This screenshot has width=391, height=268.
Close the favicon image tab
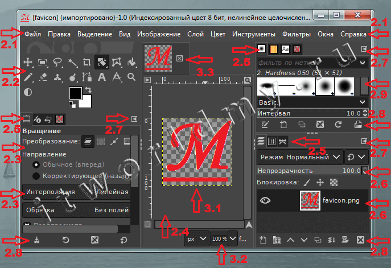click(x=179, y=59)
